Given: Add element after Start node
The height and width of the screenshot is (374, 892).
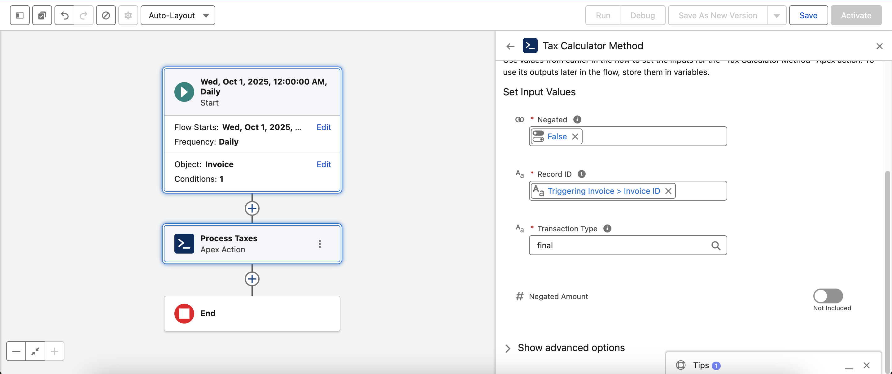Looking at the screenshot, I should point(252,208).
